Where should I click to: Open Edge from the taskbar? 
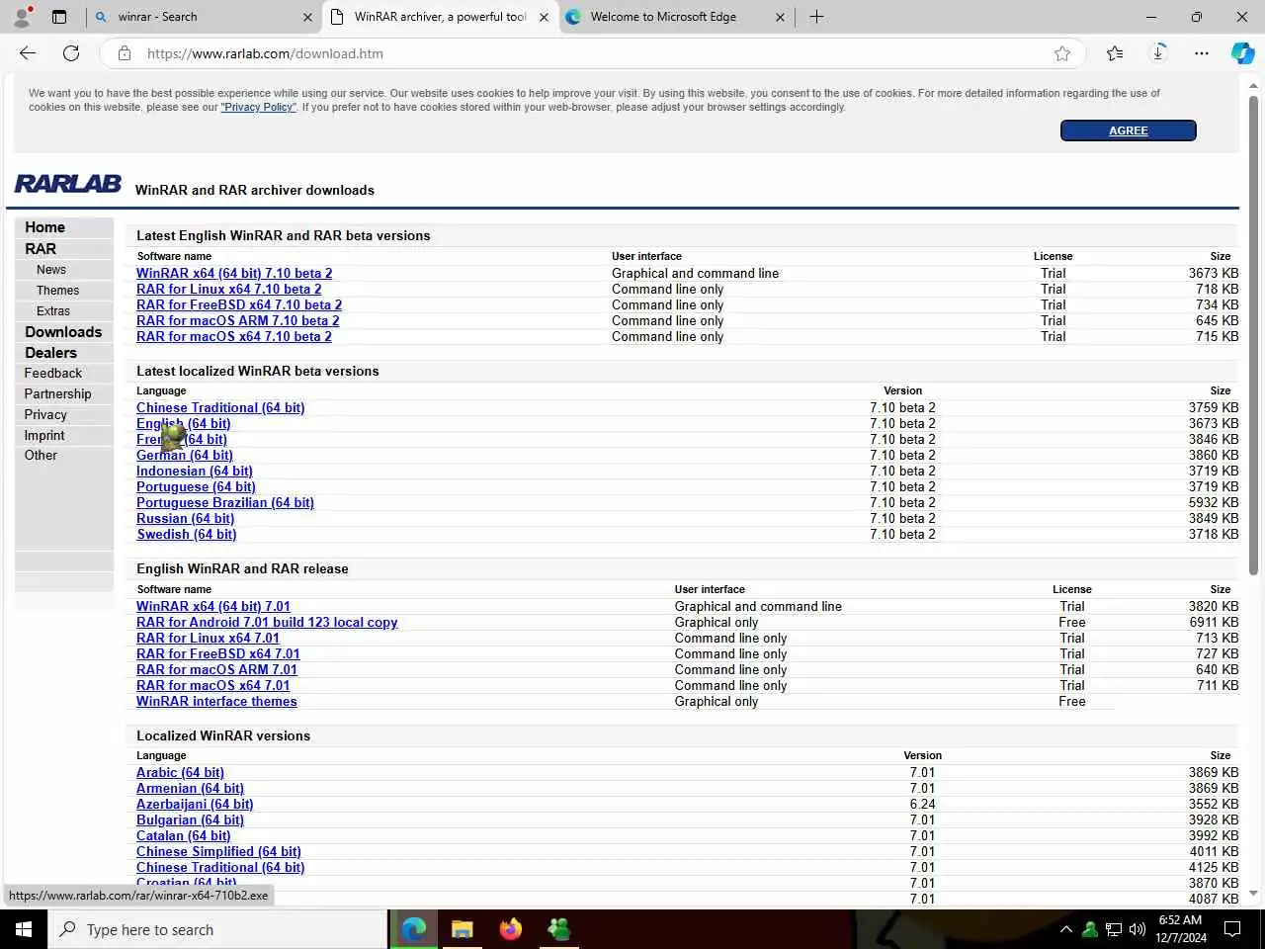(x=414, y=929)
